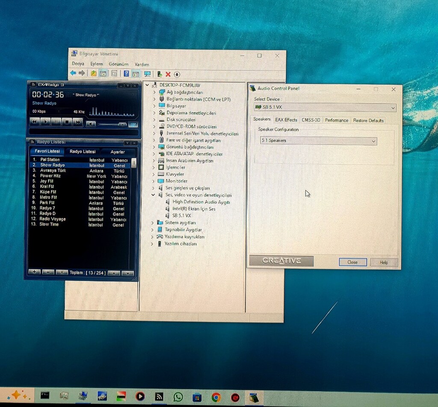438x407 pixels.
Task: Click the red X uninstall device icon
Action: [x=168, y=74]
